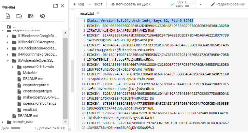Toggle hidden files with the crossed-eye icon

43,16
